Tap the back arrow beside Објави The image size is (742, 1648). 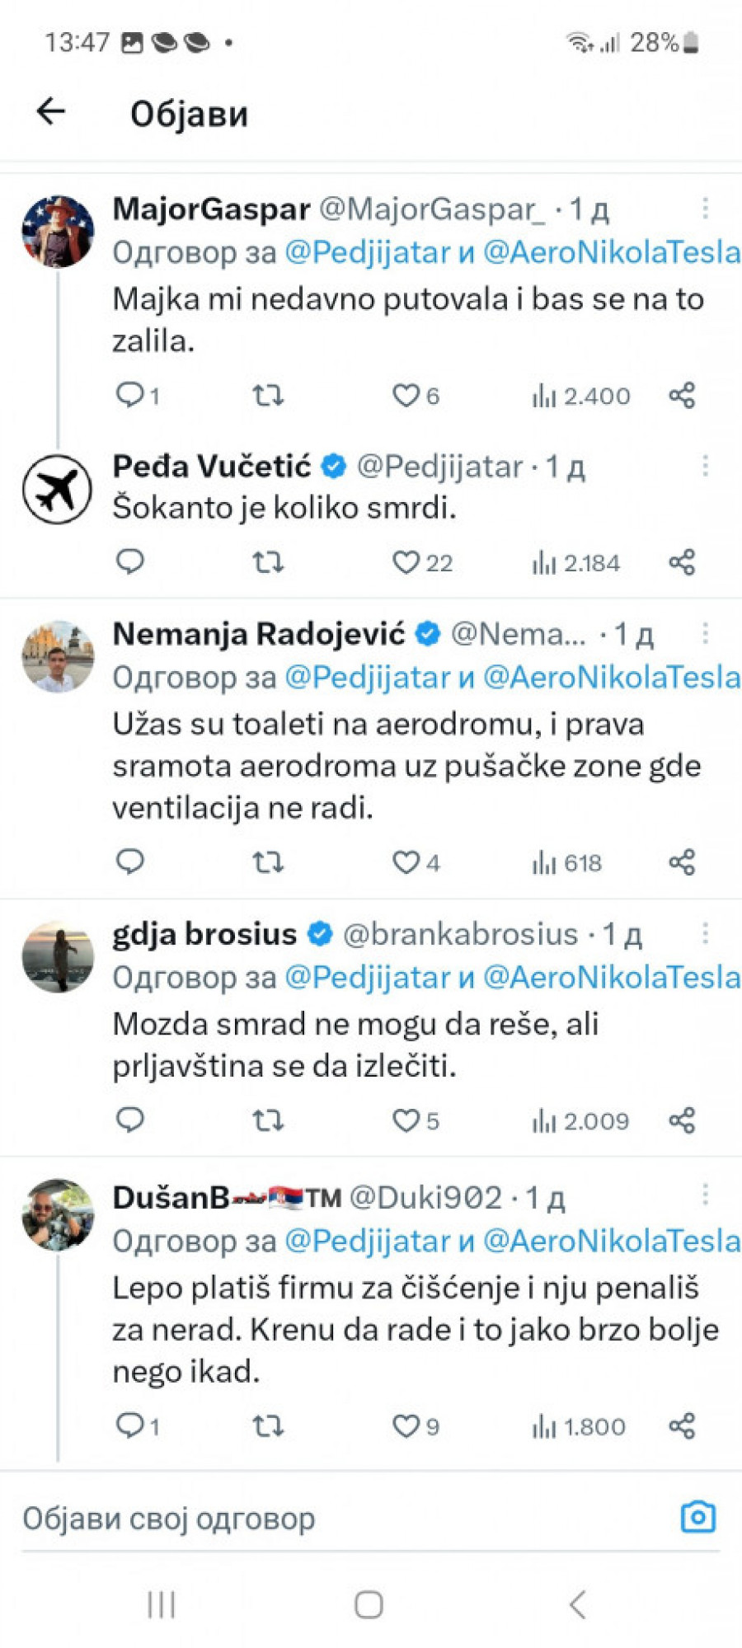tap(51, 110)
